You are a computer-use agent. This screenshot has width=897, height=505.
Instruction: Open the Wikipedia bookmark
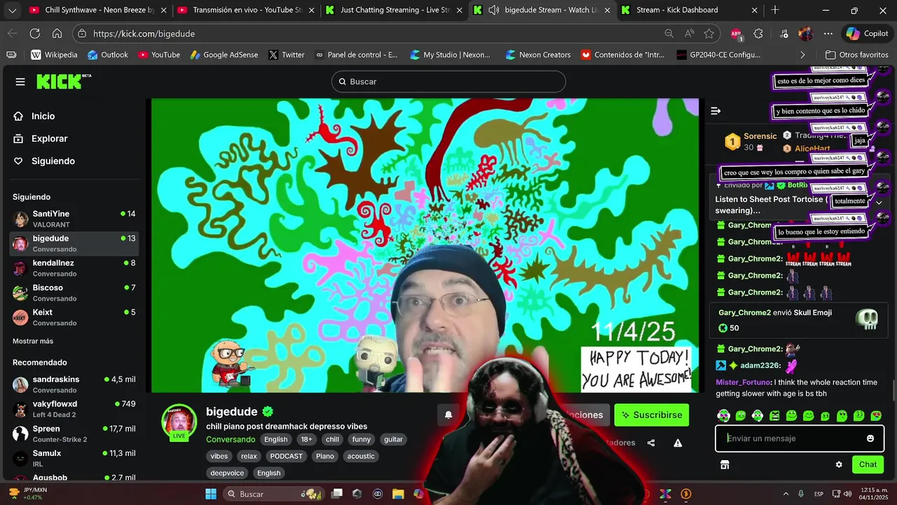[x=54, y=55]
